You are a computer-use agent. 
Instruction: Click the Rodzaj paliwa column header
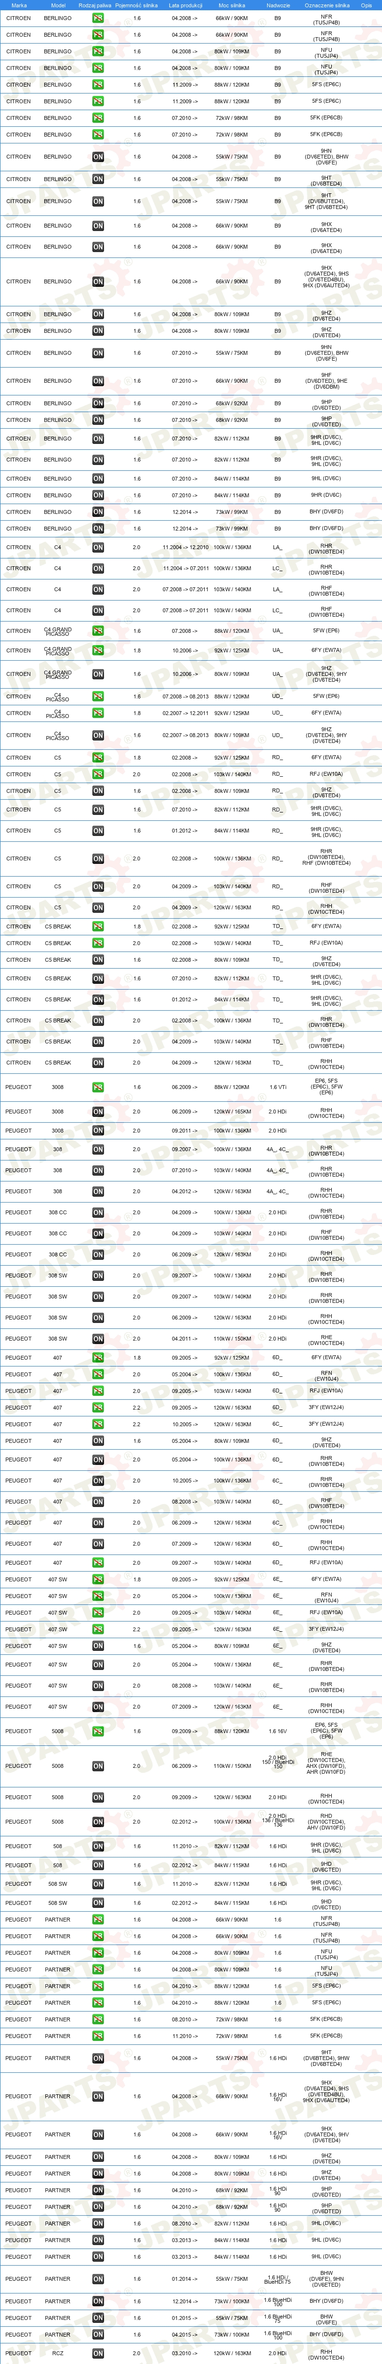[95, 5]
